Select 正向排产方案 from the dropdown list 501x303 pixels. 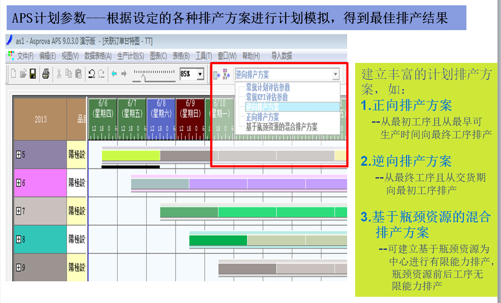pyautogui.click(x=262, y=117)
